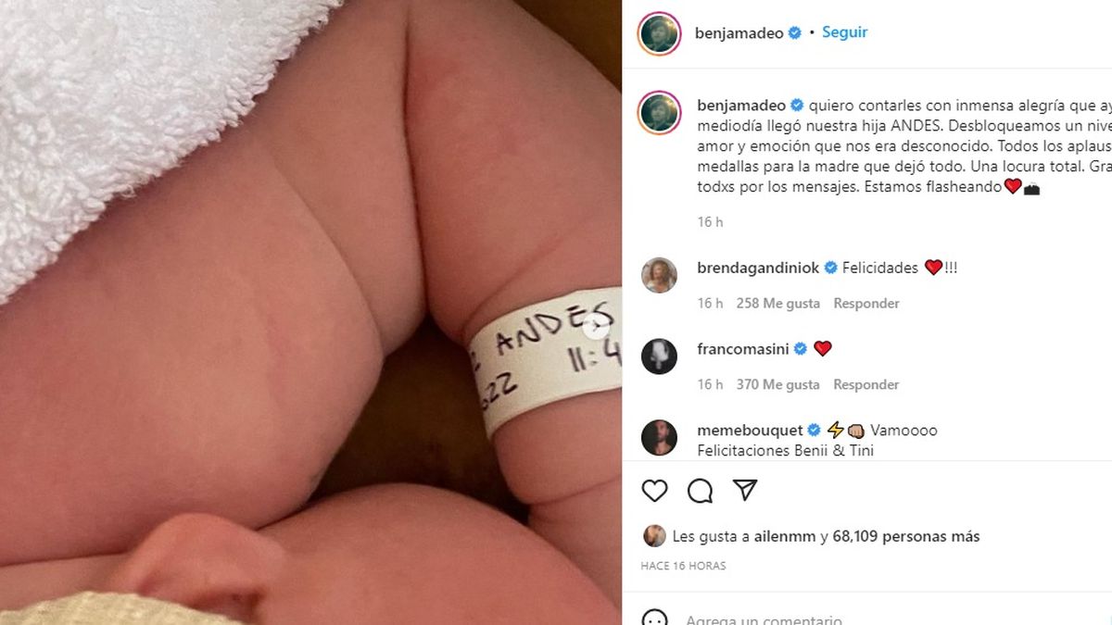Follow benjamadeo with Seguir button
Image resolution: width=1112 pixels, height=625 pixels.
844,32
